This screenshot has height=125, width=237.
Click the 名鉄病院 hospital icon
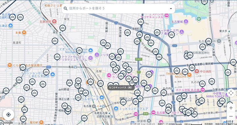pyautogui.click(x=54, y=21)
